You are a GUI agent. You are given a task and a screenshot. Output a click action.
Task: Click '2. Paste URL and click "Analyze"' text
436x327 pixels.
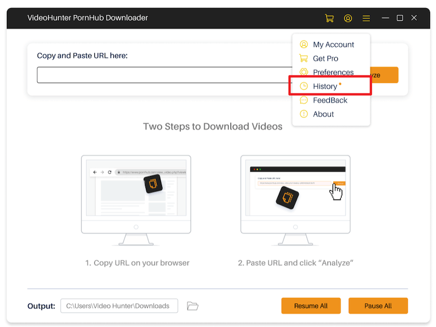(x=295, y=263)
